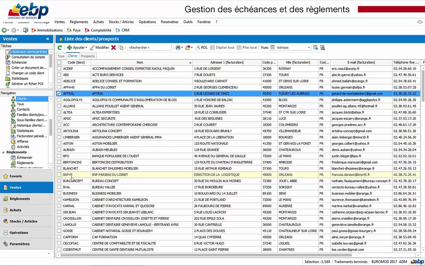The width and height of the screenshot is (425, 266).
Task: Launch the Comptabilité module
Action: pos(98,30)
